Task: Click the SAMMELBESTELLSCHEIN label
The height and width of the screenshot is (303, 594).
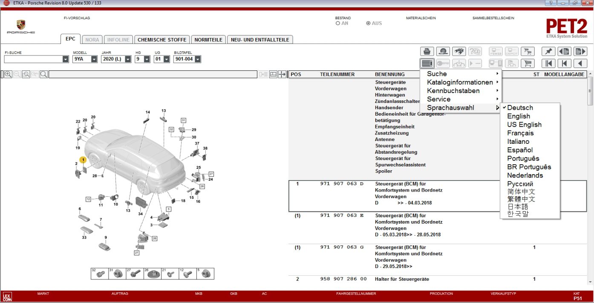Action: tap(493, 18)
